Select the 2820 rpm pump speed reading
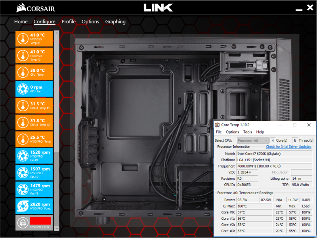The height and width of the screenshot is (238, 317). pyautogui.click(x=40, y=204)
